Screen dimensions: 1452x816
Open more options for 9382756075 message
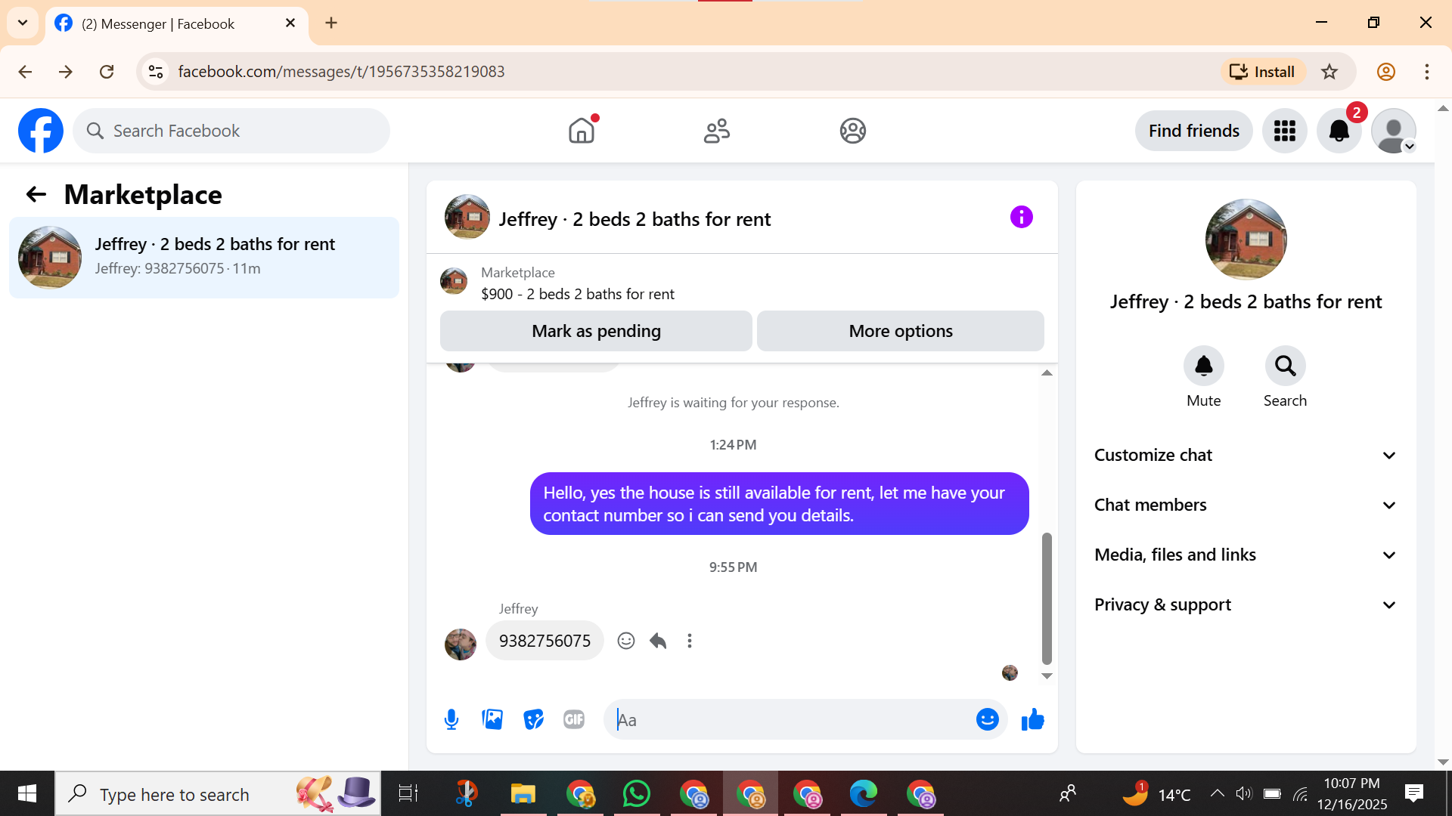pyautogui.click(x=690, y=641)
